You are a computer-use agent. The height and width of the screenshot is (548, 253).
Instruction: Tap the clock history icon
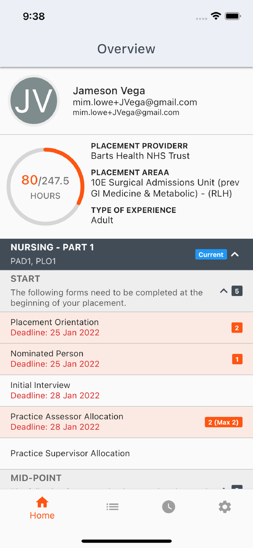[x=168, y=507]
